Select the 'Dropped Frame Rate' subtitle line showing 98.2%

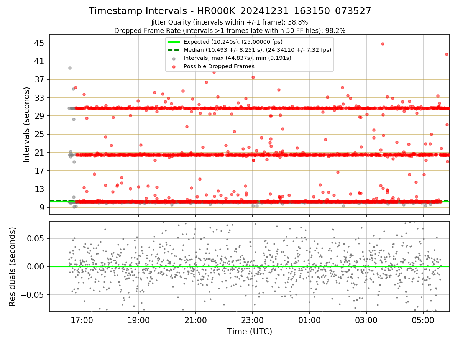(x=230, y=31)
